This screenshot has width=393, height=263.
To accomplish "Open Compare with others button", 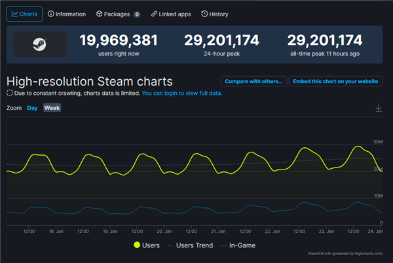I will coord(253,81).
